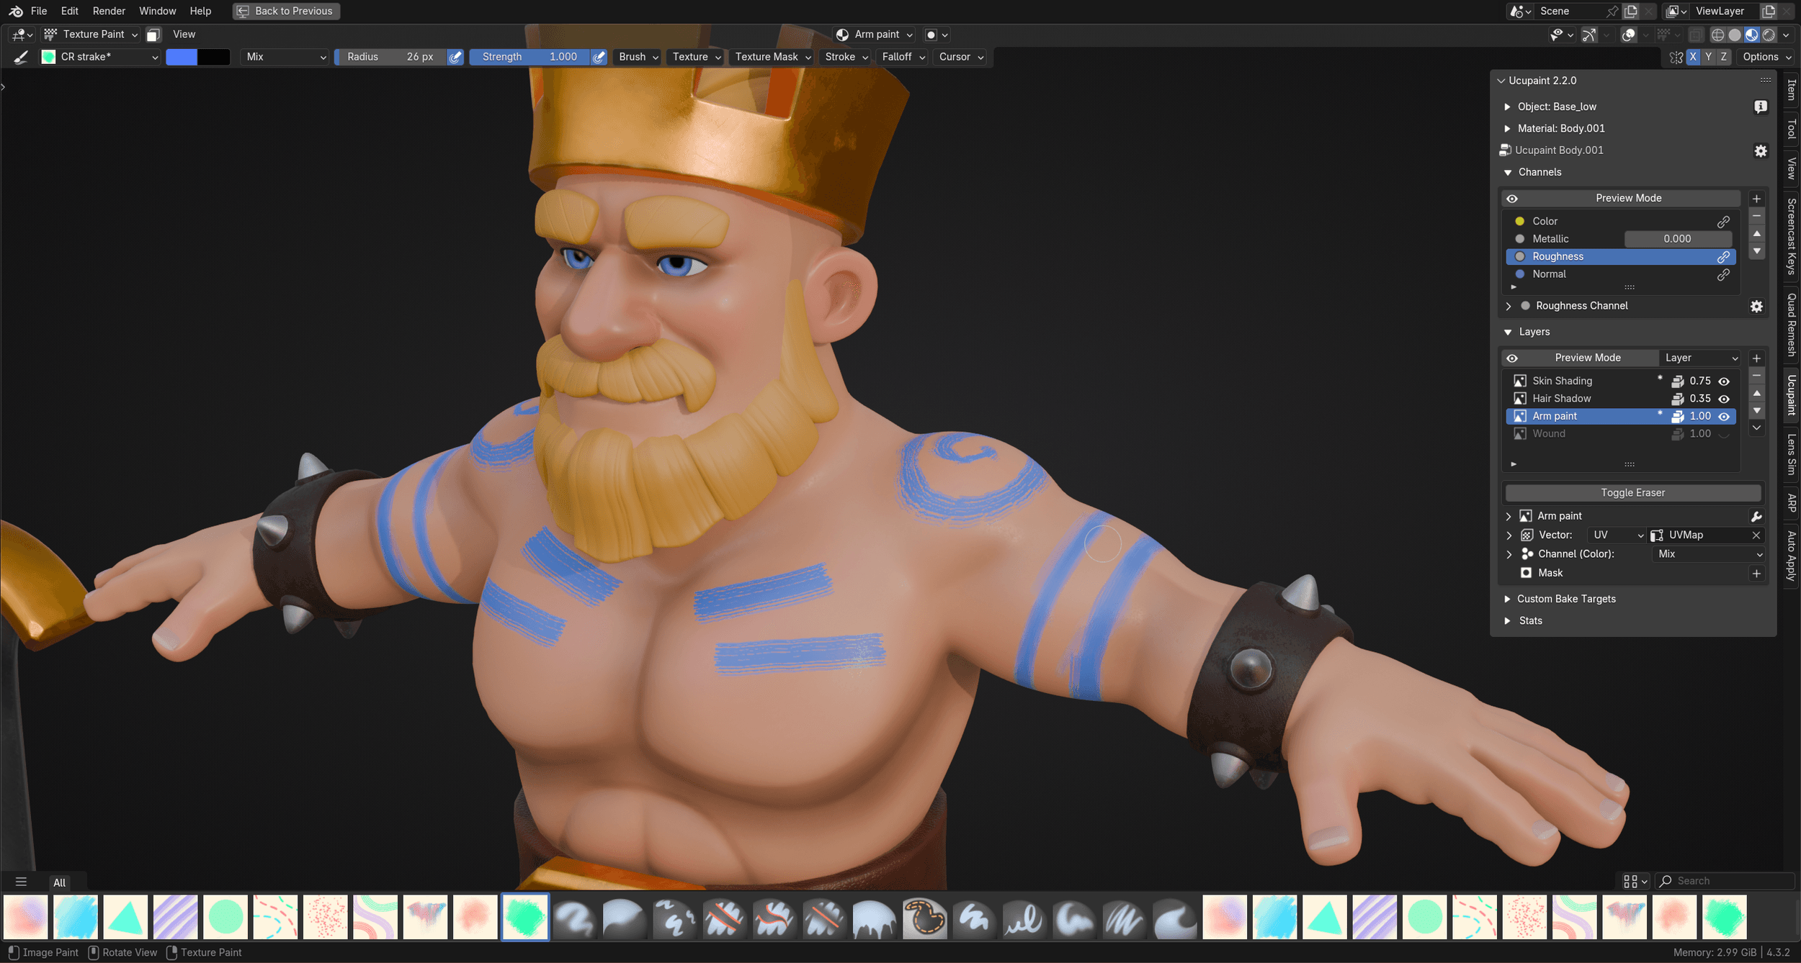
Task: Click the new scene copy icon
Action: (x=1631, y=11)
